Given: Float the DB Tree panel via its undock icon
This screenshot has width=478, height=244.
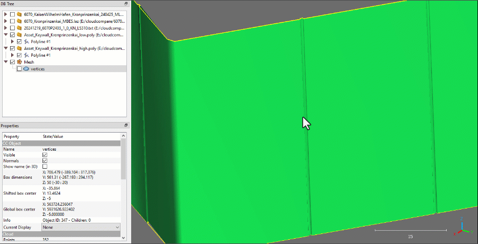Looking at the screenshot, I should [x=126, y=4].
